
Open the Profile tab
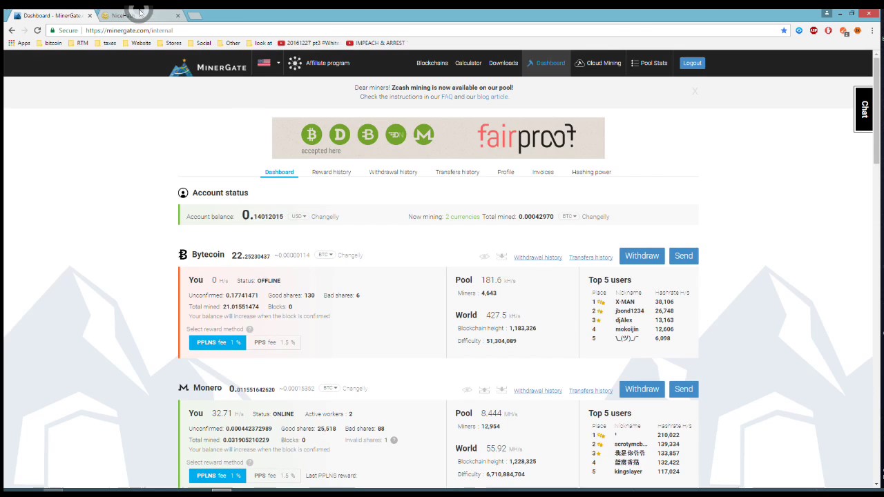coord(506,172)
